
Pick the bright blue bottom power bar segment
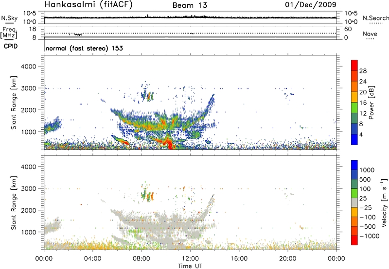pyautogui.click(x=354, y=139)
